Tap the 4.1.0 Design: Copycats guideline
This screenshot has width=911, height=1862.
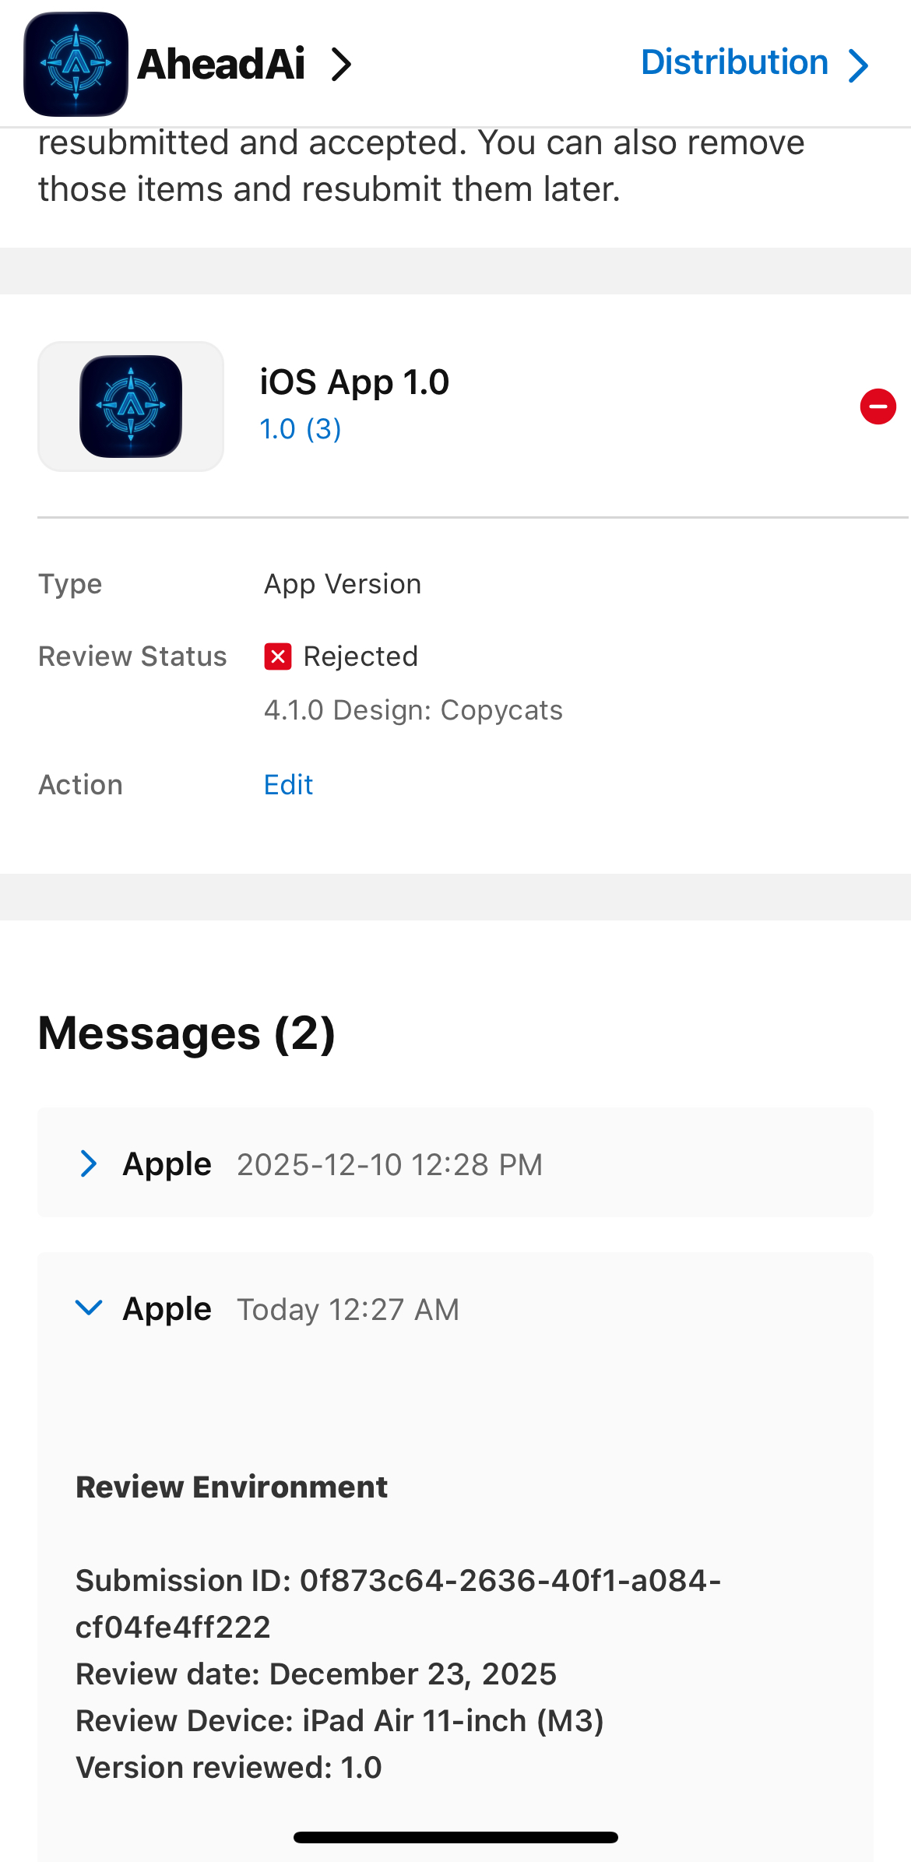[413, 710]
